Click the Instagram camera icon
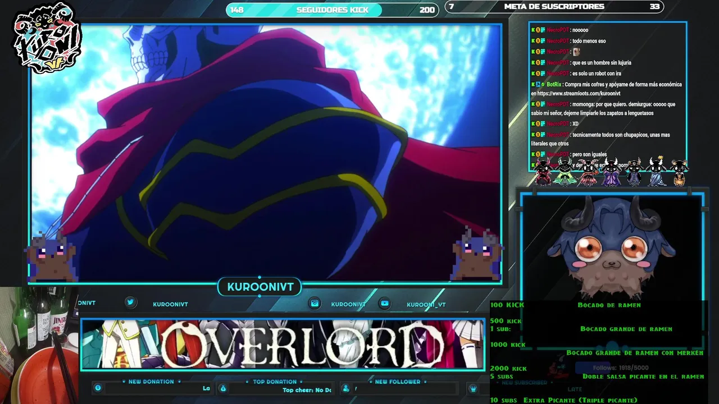This screenshot has height=404, width=719. pos(315,303)
